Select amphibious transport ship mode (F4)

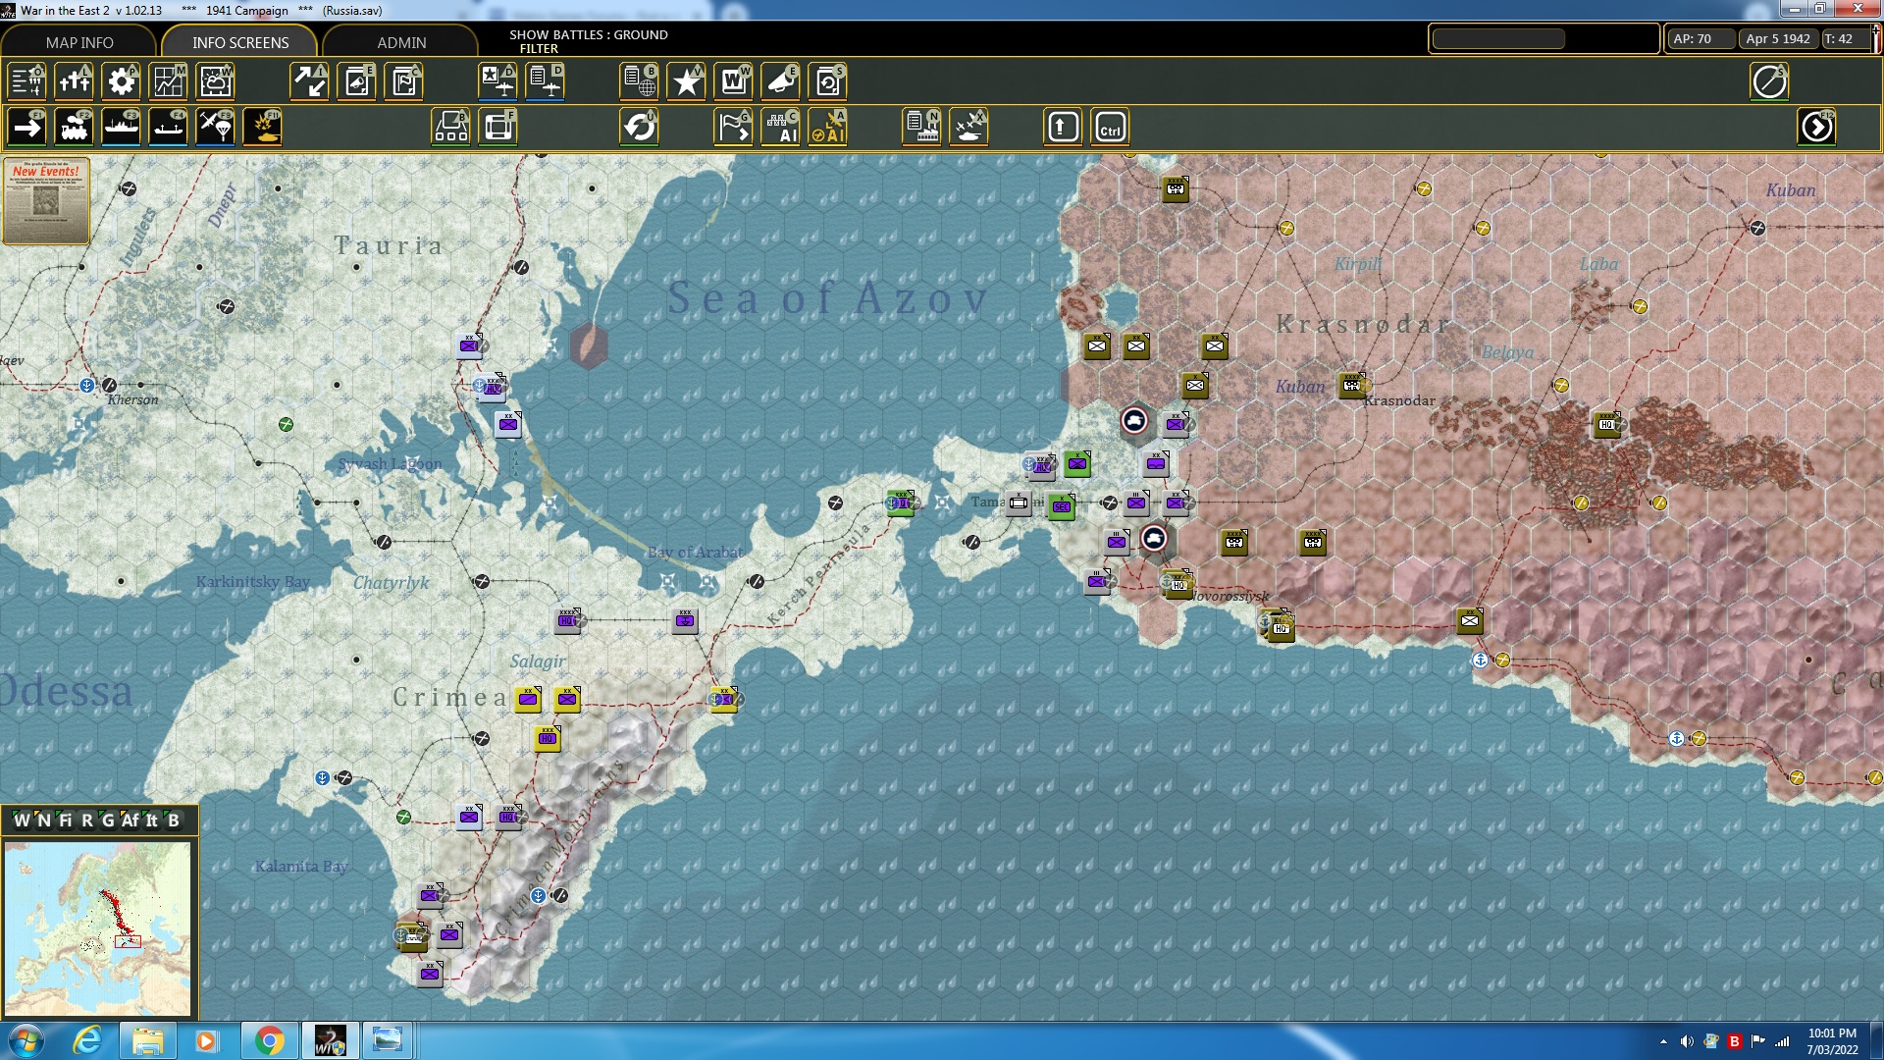[169, 127]
